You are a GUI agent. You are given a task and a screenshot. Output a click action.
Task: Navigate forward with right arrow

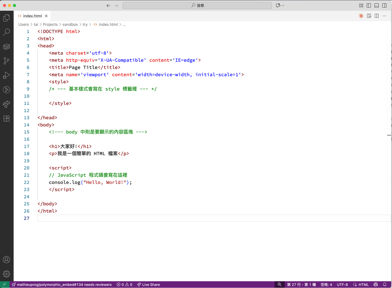point(116,5)
